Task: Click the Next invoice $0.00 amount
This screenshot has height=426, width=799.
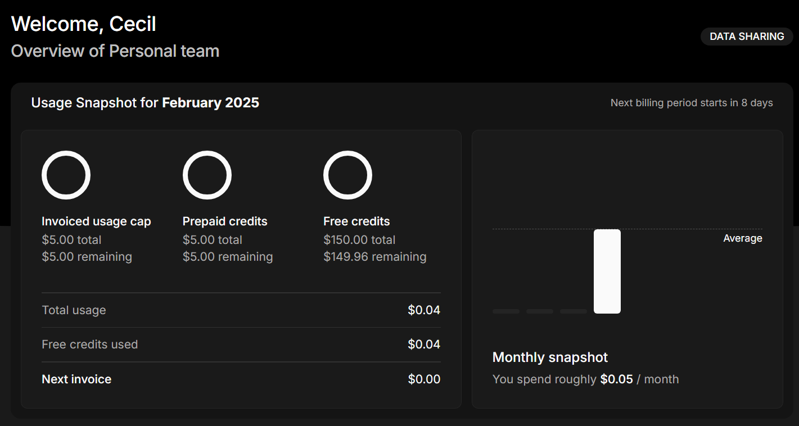Action: click(x=424, y=379)
